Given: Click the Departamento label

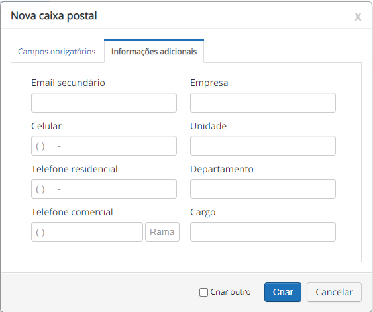Looking at the screenshot, I should click(222, 169).
